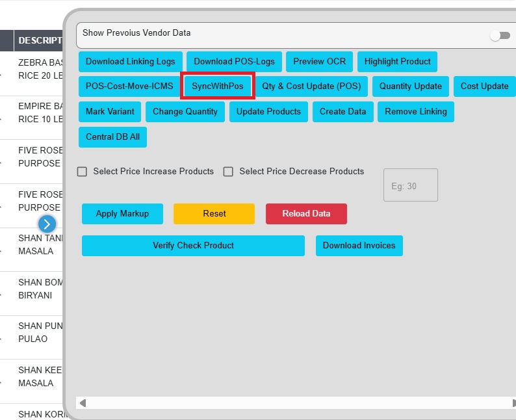Select the SHAN KEEMA MASALA row

point(31,382)
